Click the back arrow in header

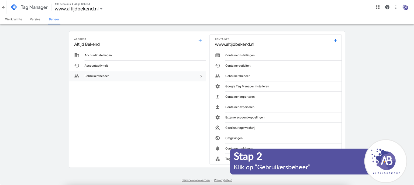pos(4,7)
